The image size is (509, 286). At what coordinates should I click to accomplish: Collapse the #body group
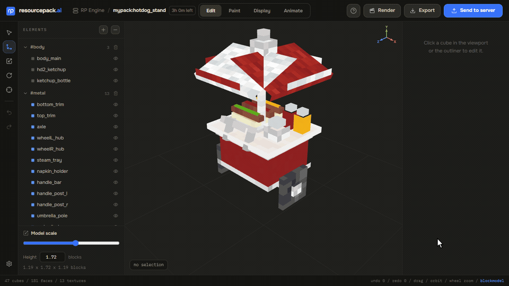click(x=25, y=47)
